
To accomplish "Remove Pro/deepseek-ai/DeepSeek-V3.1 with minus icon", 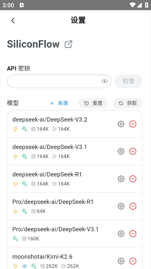I will 133,234.
